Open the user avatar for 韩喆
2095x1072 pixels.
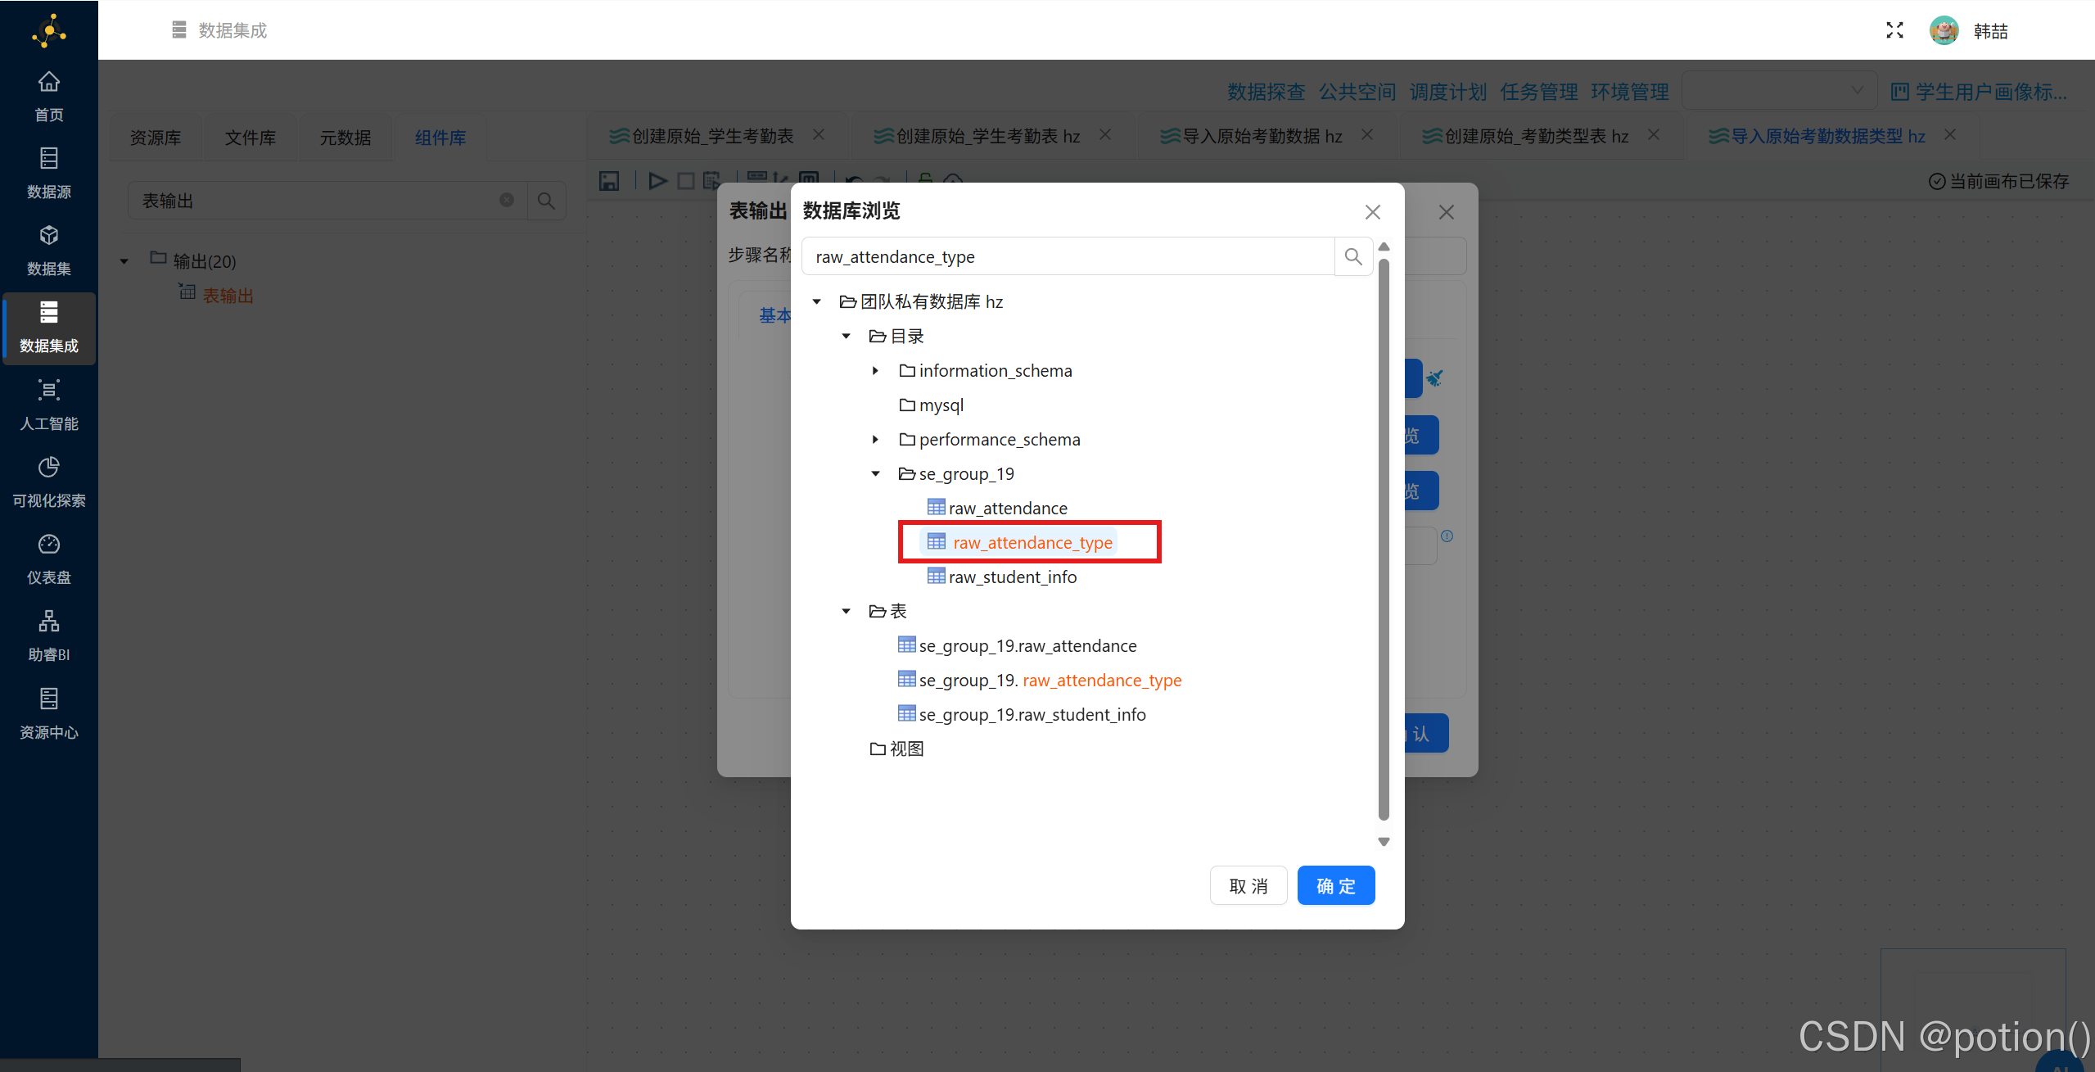click(1944, 30)
